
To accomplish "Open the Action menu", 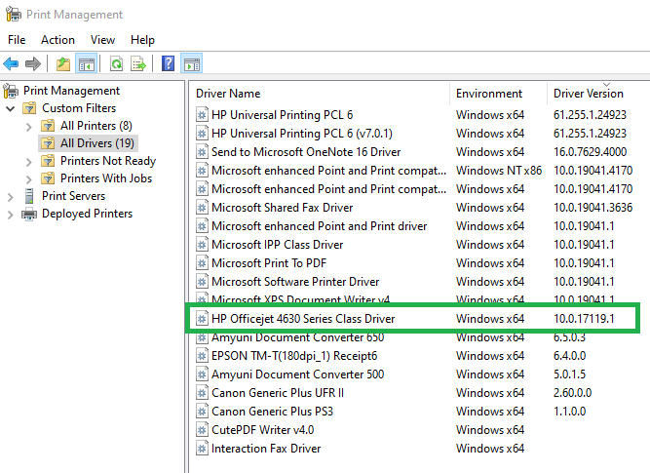I will [x=57, y=40].
